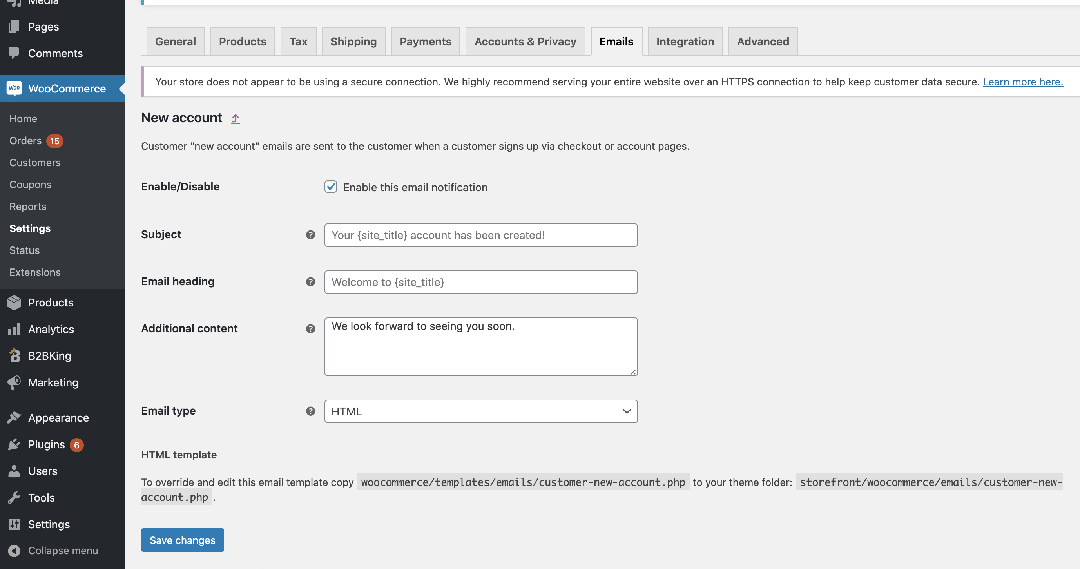Open the Email type HTML dropdown
This screenshot has width=1080, height=569.
481,411
